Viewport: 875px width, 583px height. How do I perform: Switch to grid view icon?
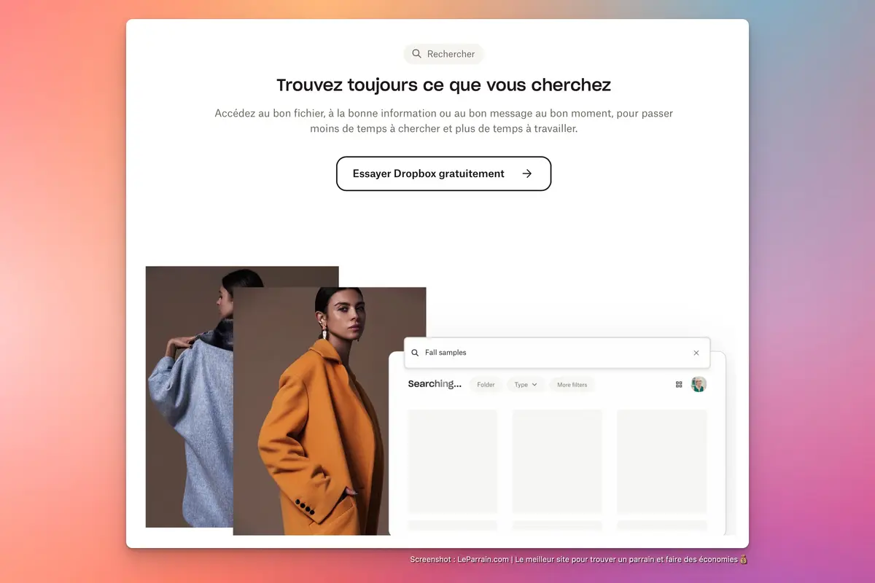click(x=679, y=384)
